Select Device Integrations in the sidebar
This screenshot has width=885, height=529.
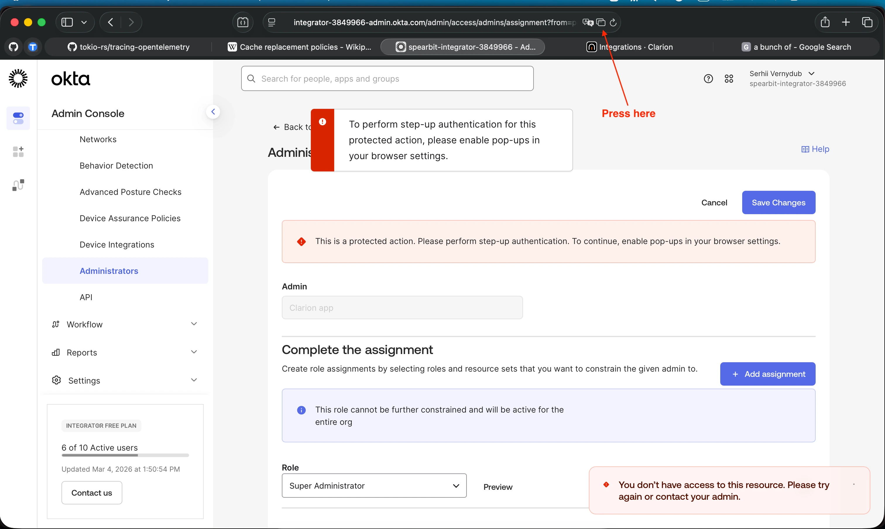pos(116,245)
